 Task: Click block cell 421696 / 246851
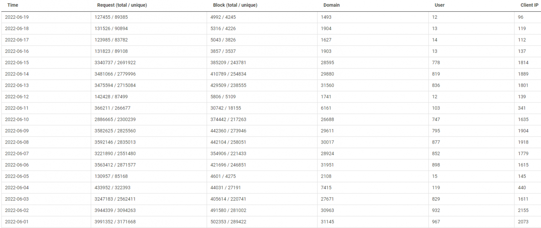(x=228, y=165)
